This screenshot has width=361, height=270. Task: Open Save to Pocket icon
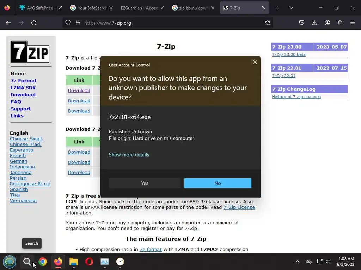pyautogui.click(x=302, y=23)
